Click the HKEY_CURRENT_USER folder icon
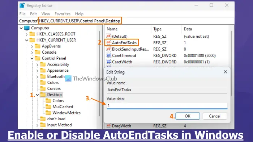 [32, 40]
